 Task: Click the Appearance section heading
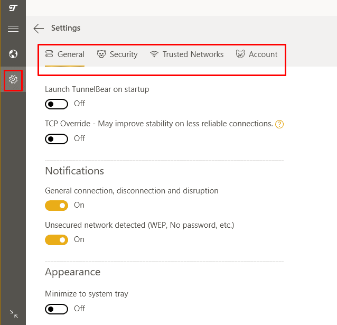73,272
